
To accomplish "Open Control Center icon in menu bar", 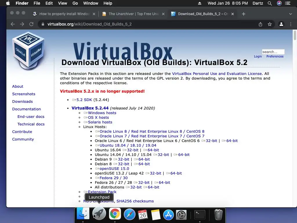I will point(288,3).
